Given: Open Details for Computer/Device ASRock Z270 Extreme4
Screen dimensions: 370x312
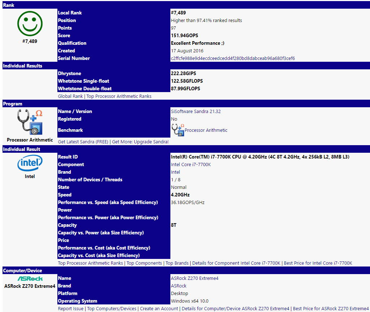Looking at the screenshot, I should click(235, 309).
